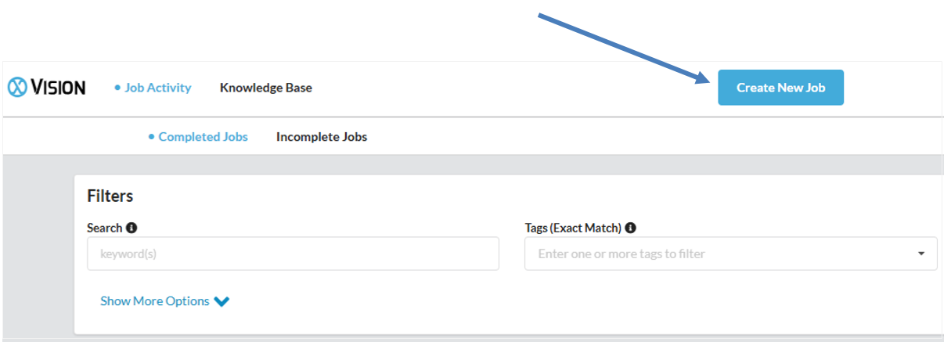The height and width of the screenshot is (356, 951).
Task: Switch to the Incomplete Jobs tab
Action: click(x=322, y=137)
